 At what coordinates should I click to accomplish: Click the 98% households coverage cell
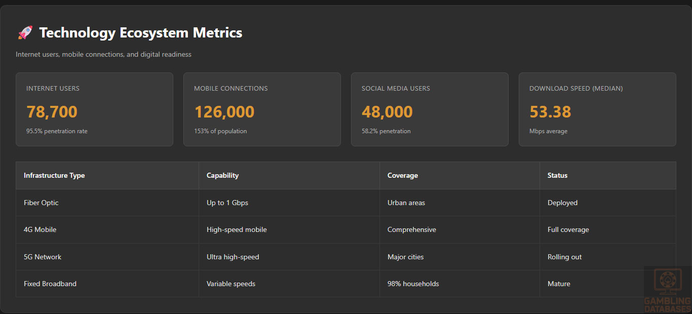tap(413, 284)
